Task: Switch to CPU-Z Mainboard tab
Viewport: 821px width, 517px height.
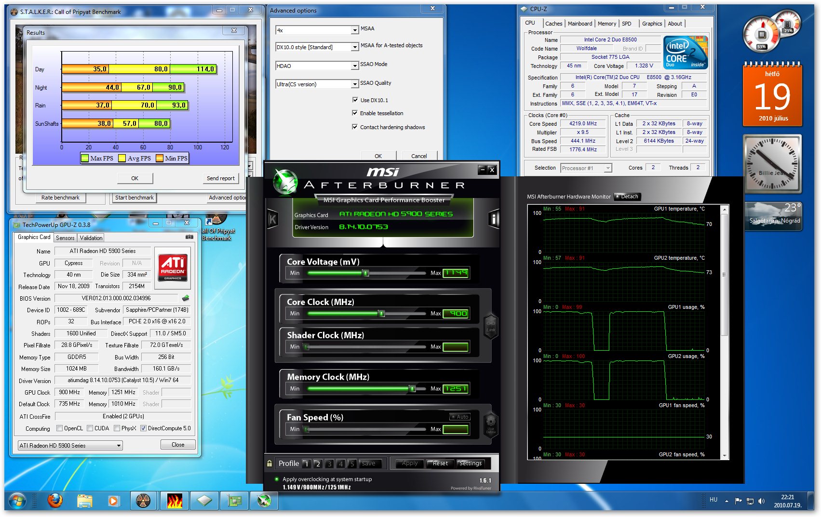Action: [580, 24]
